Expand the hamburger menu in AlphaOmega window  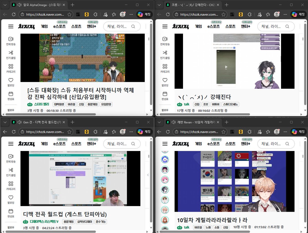coord(11,26)
